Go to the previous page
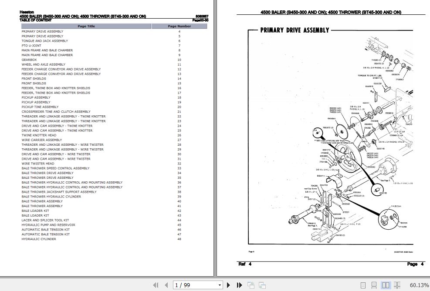The width and height of the screenshot is (430, 291). (166, 285)
